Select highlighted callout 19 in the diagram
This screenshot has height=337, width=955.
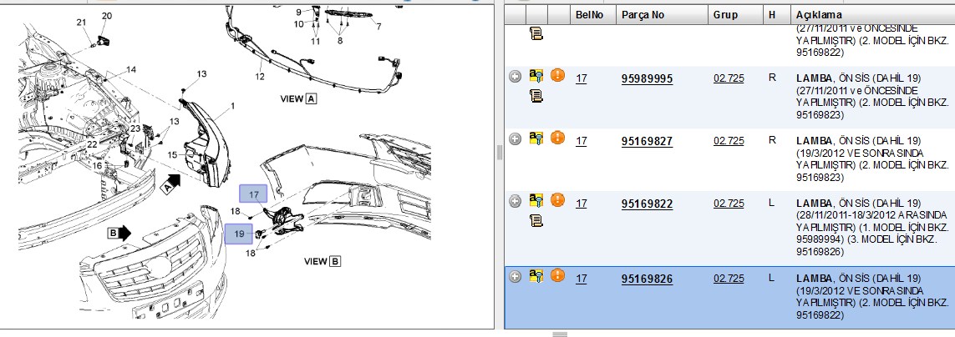click(239, 234)
